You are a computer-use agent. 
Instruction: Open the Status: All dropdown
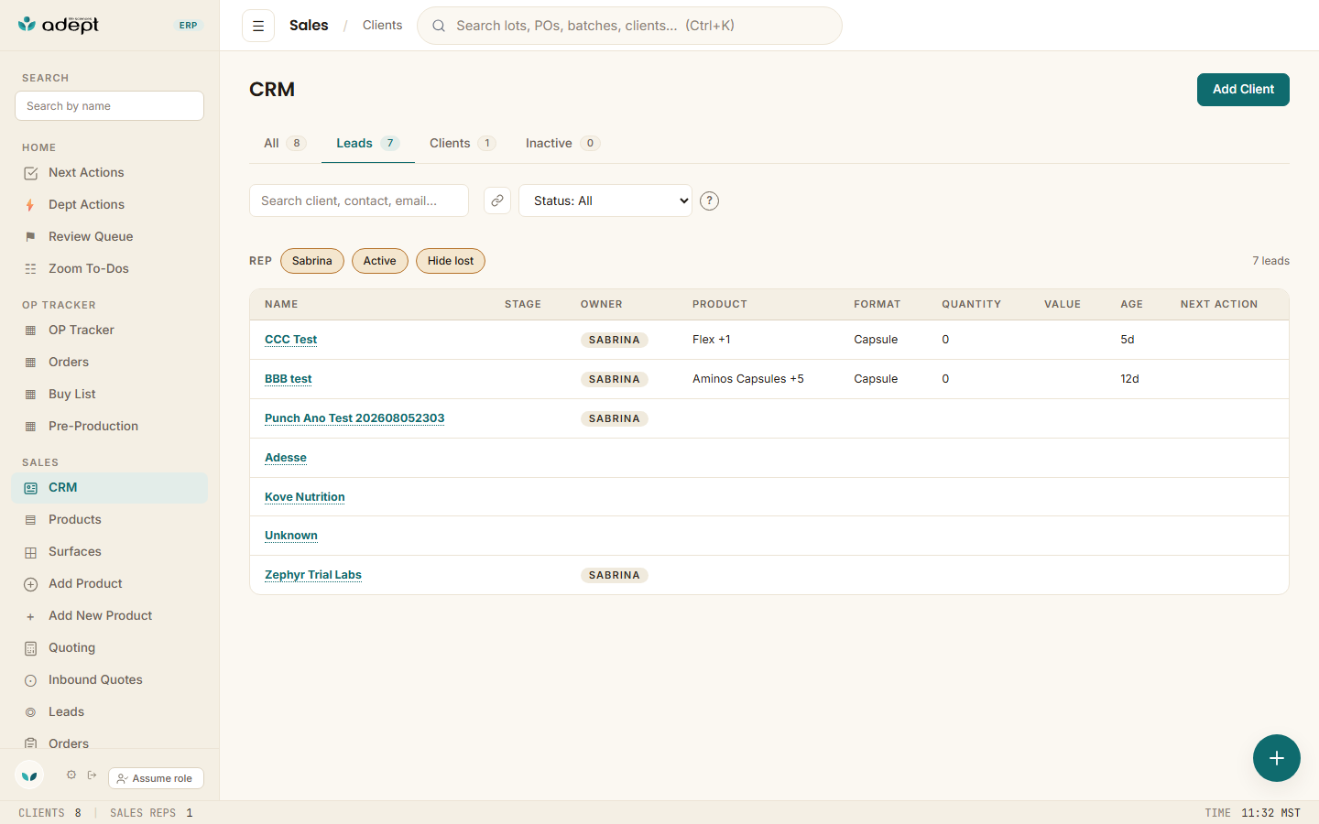pos(605,201)
